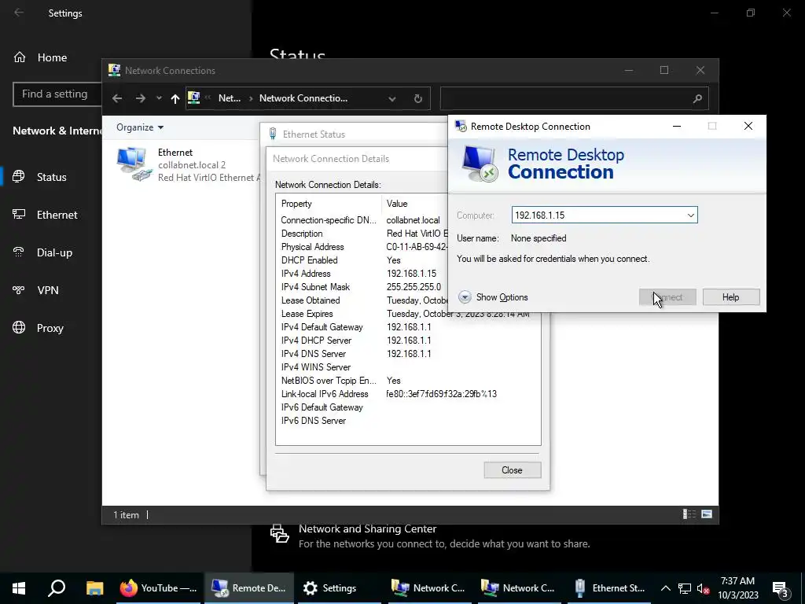Select the Ethernet adapter icon
Screen dimensions: 805x604
134,164
